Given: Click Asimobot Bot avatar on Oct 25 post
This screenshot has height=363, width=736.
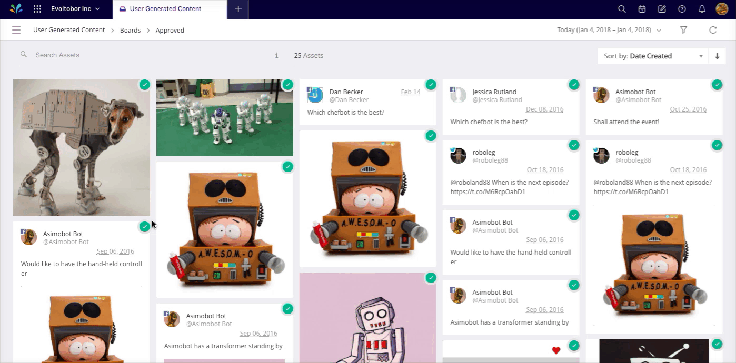Looking at the screenshot, I should pyautogui.click(x=601, y=95).
